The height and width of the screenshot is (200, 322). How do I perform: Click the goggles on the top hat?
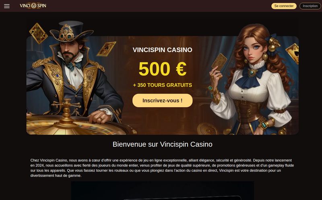[x=66, y=35]
